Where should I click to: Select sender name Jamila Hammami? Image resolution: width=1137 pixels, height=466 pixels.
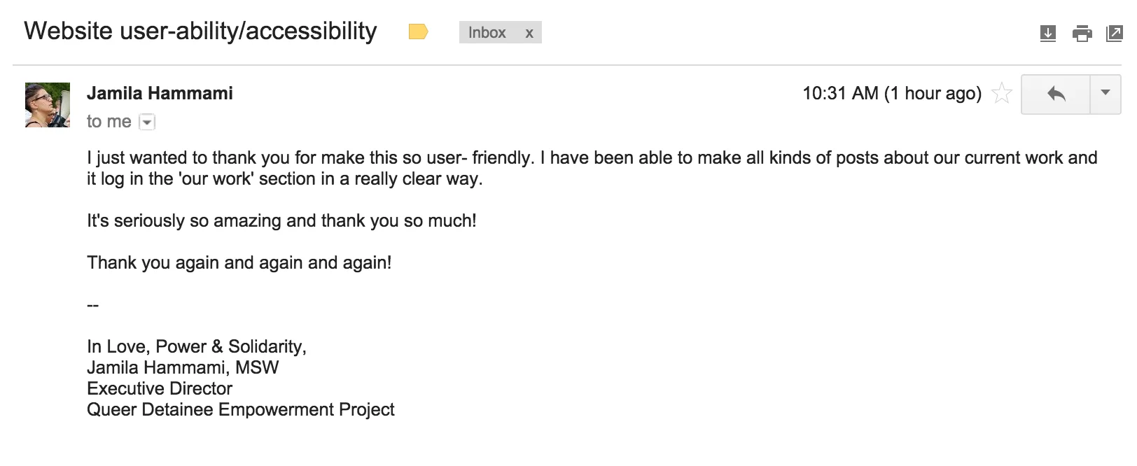click(160, 93)
